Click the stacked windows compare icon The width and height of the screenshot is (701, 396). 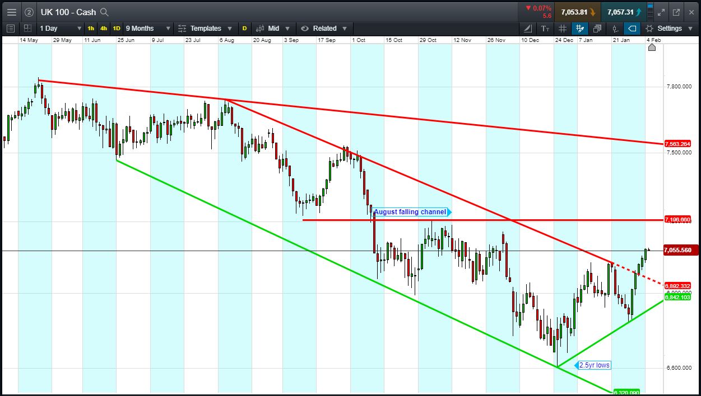pos(597,28)
